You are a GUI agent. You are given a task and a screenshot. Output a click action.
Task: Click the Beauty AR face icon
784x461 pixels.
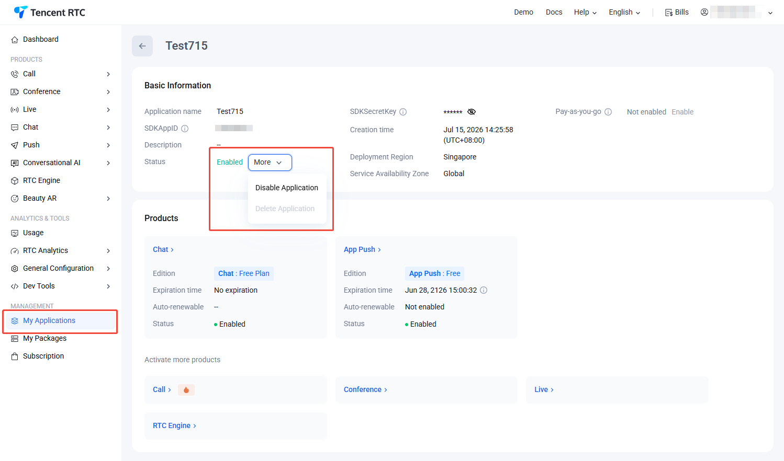coord(15,199)
